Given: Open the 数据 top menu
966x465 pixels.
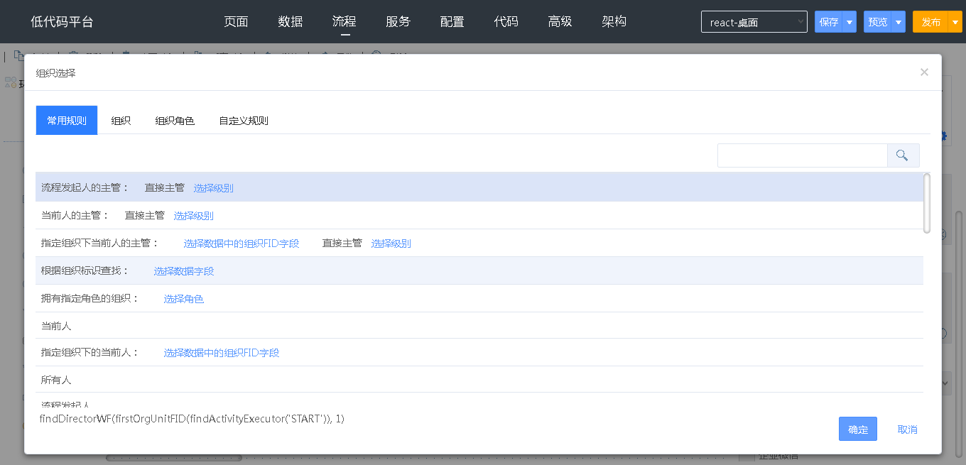Looking at the screenshot, I should click(x=291, y=22).
